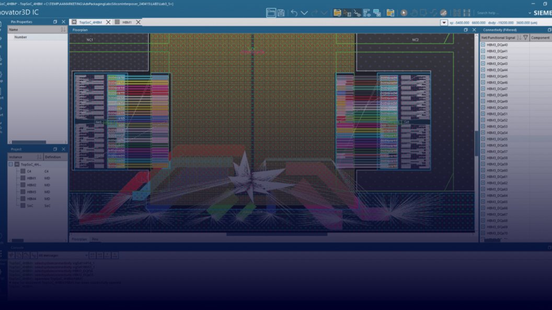The height and width of the screenshot is (310, 552).
Task: Switch to the HBM1 tab
Action: [126, 22]
